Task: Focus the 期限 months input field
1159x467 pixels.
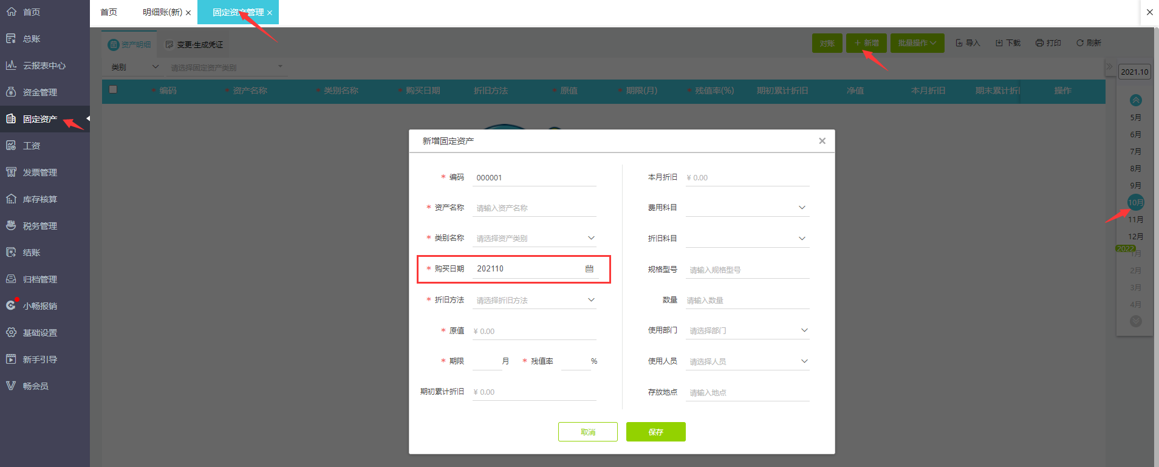Action: click(x=487, y=361)
